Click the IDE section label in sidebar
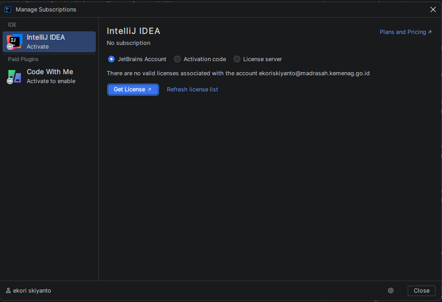 tap(12, 25)
